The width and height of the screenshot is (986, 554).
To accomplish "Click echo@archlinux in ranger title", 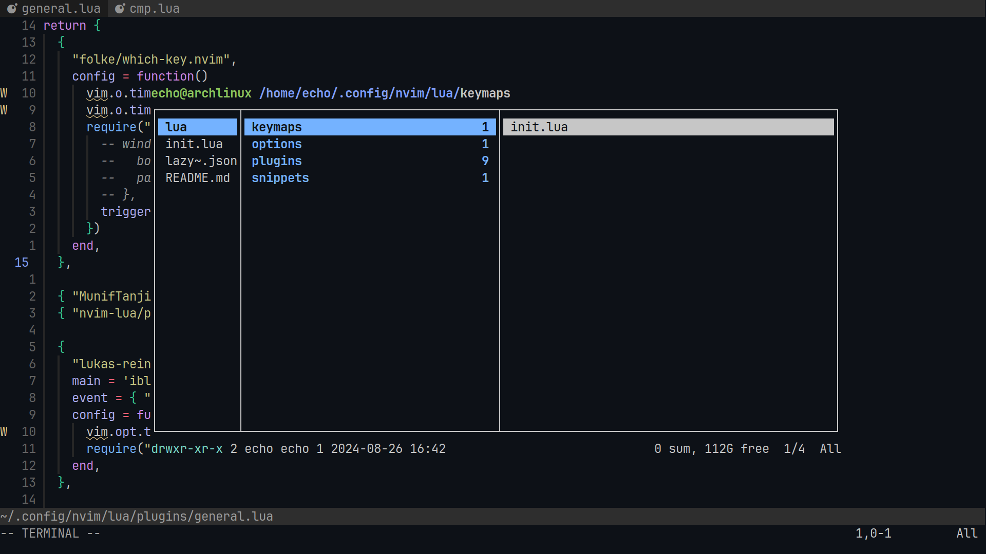I will pyautogui.click(x=201, y=93).
